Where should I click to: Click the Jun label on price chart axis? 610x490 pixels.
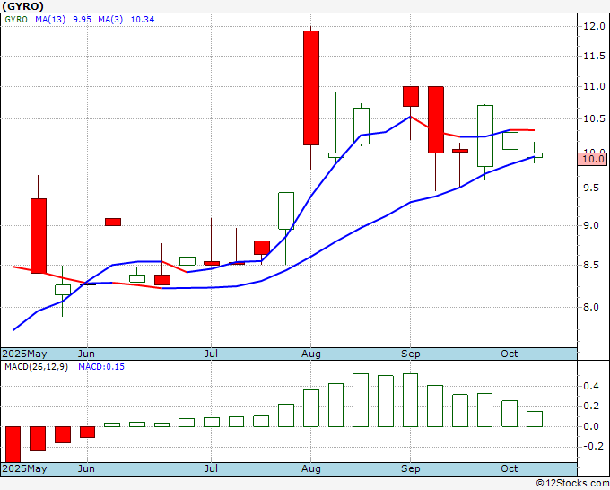[86, 354]
